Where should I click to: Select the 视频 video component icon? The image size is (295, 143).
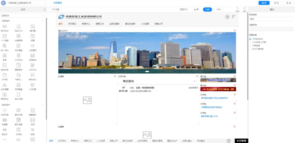click(32, 120)
